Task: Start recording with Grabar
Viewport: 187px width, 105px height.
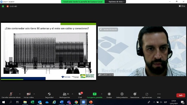Action: [x=109, y=95]
